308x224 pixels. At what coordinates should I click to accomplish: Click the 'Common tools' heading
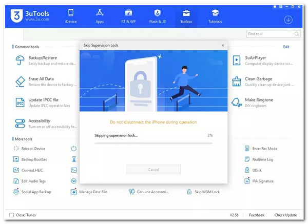tap(27, 47)
